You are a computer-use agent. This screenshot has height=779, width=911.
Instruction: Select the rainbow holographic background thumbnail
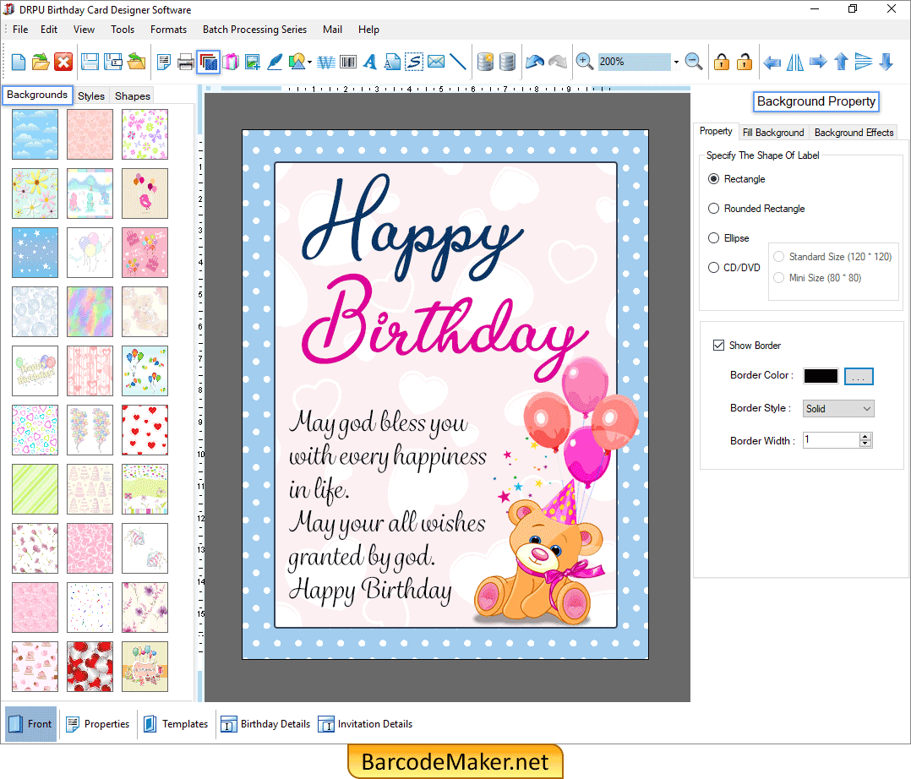(x=90, y=312)
